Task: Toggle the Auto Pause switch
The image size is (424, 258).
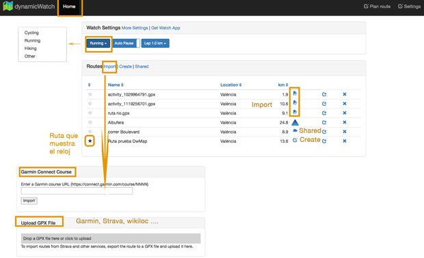Action: click(126, 43)
